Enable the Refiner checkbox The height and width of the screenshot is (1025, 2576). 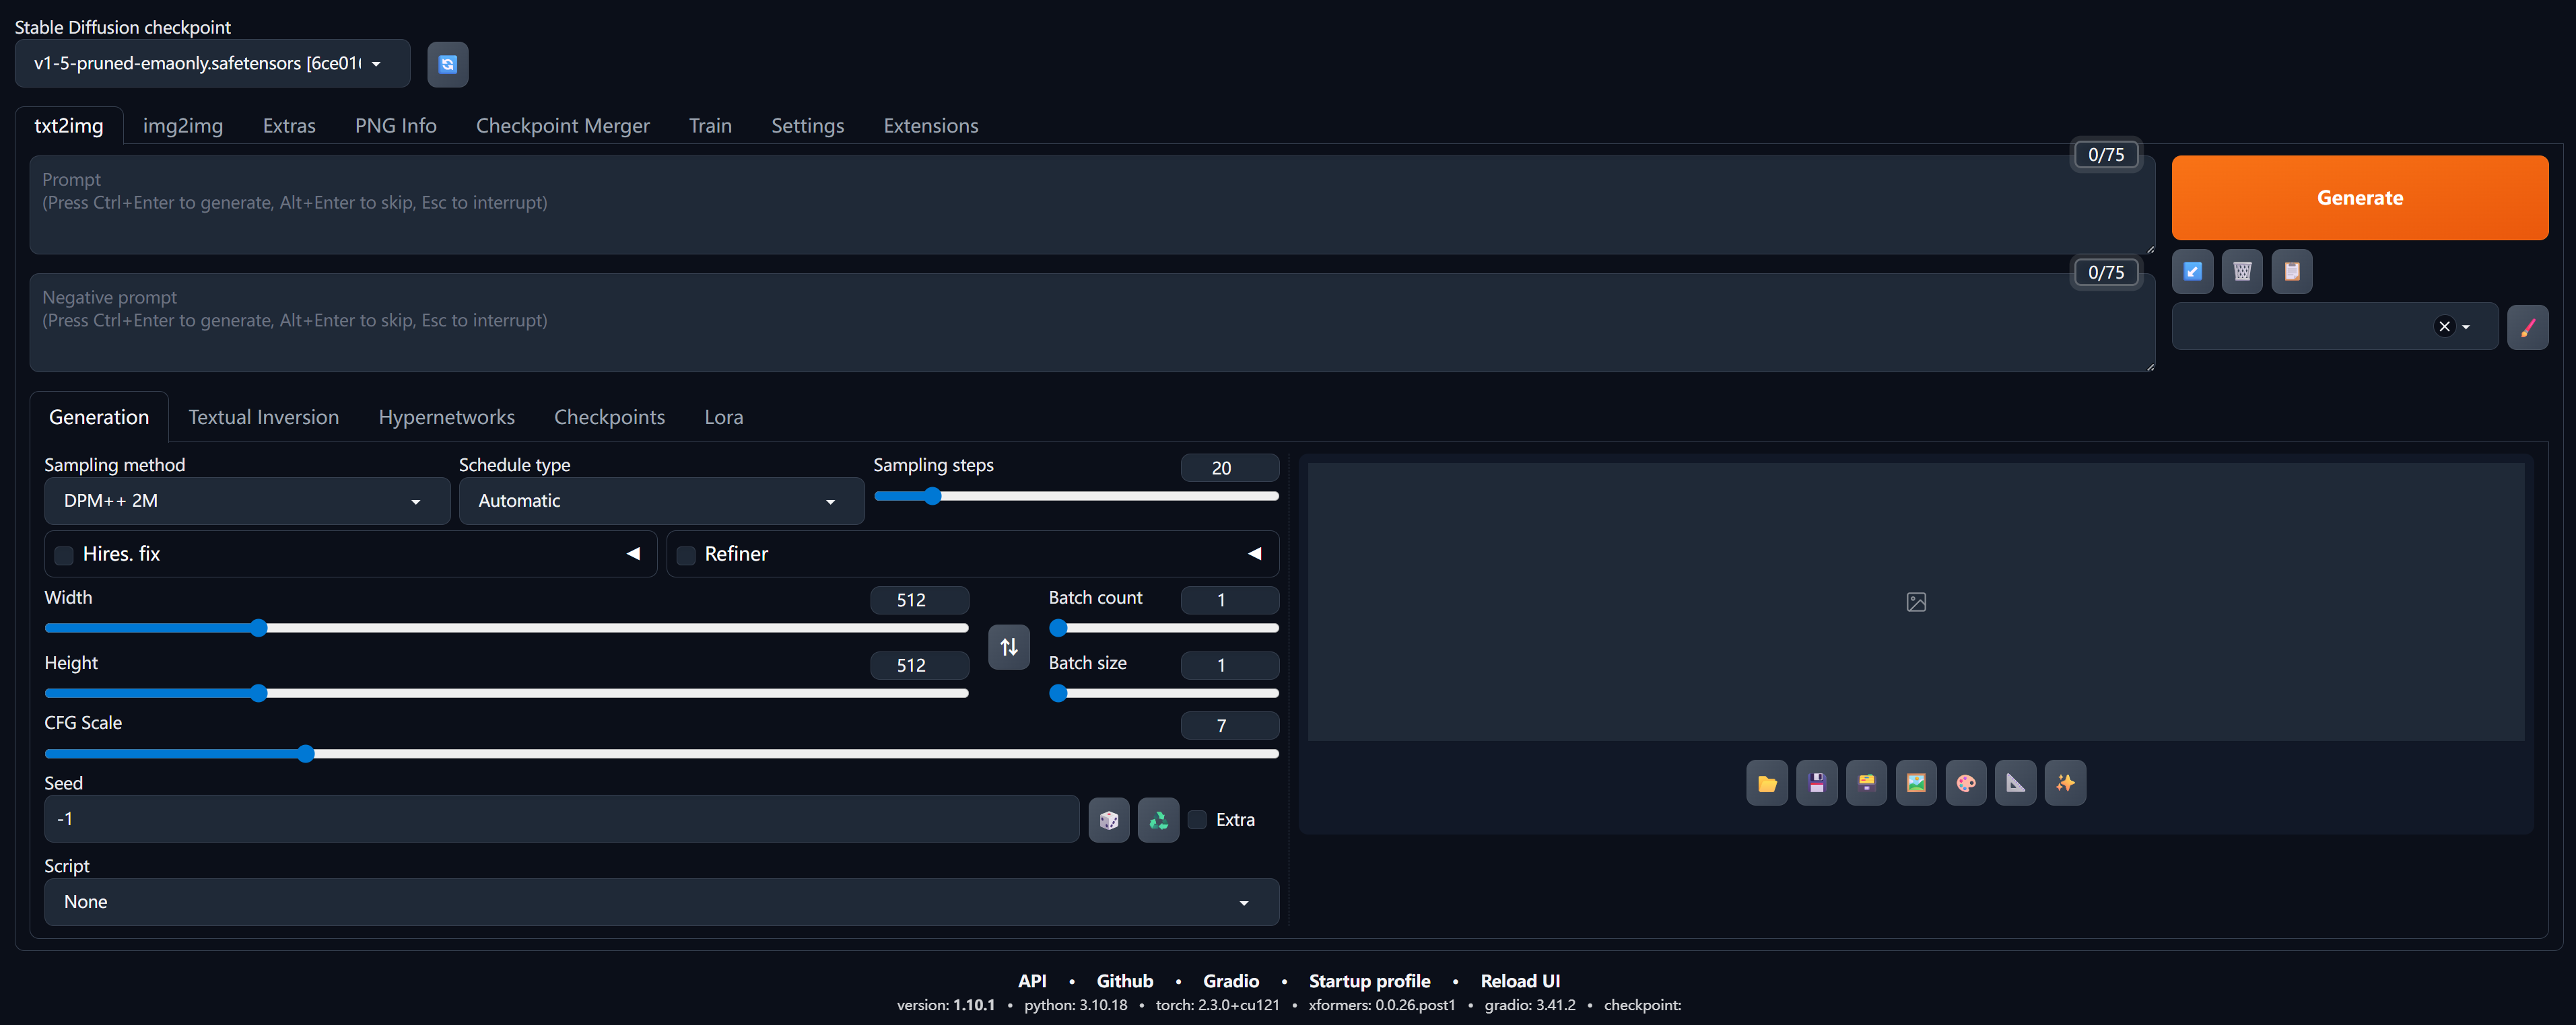(x=686, y=555)
